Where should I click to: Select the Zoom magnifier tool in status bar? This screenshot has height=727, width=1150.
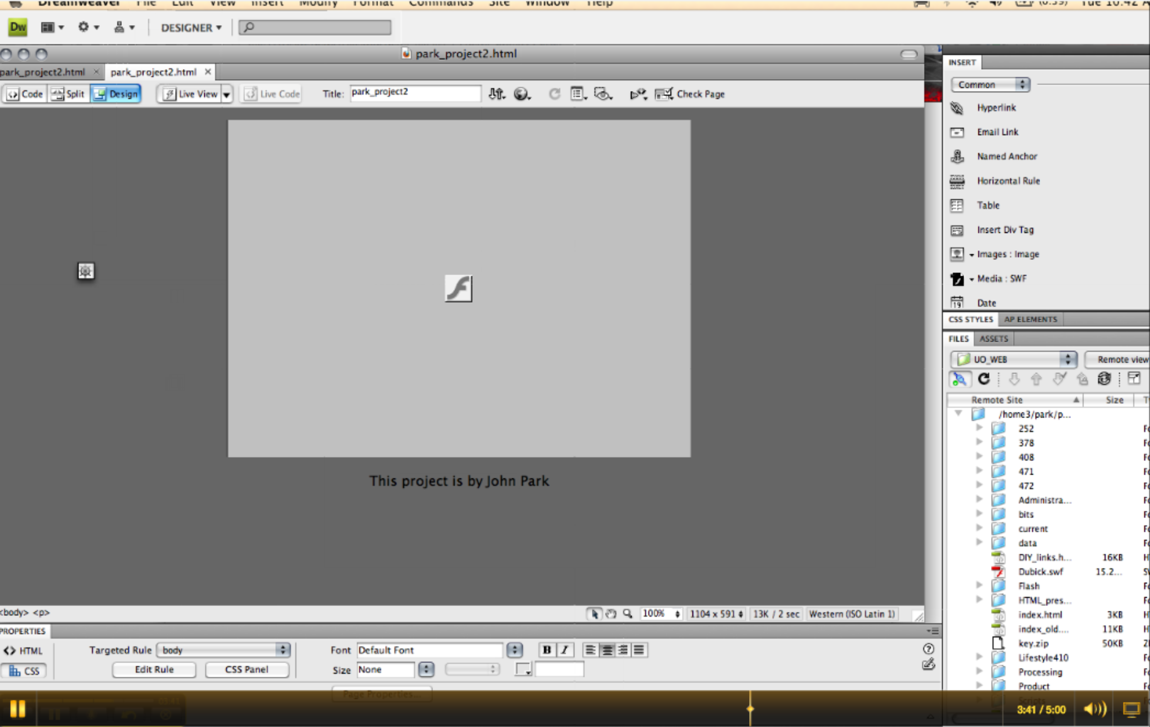click(627, 614)
